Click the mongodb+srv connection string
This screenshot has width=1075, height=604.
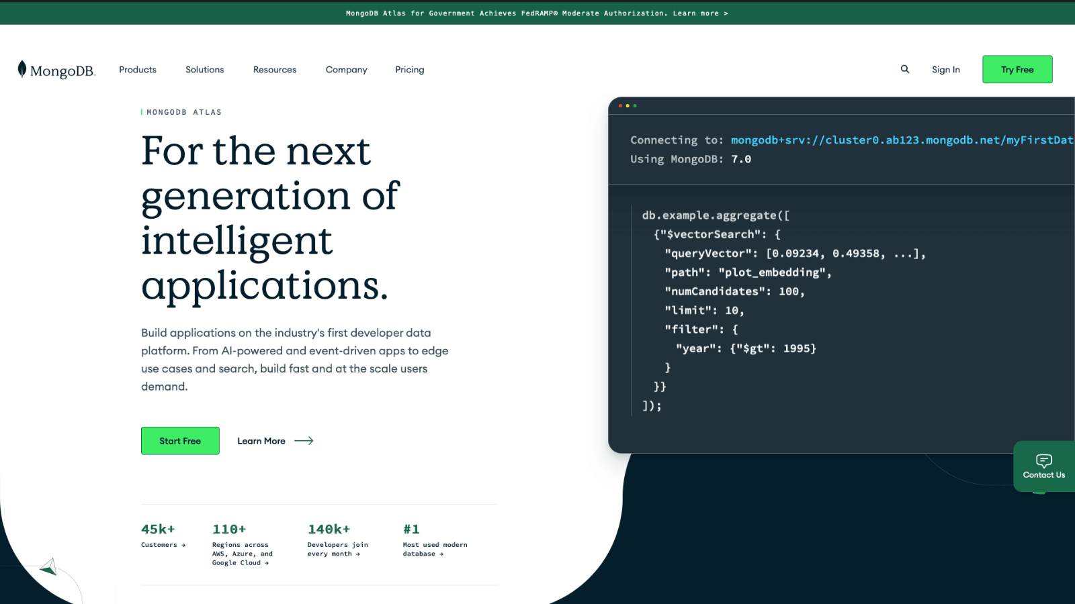[x=902, y=140]
